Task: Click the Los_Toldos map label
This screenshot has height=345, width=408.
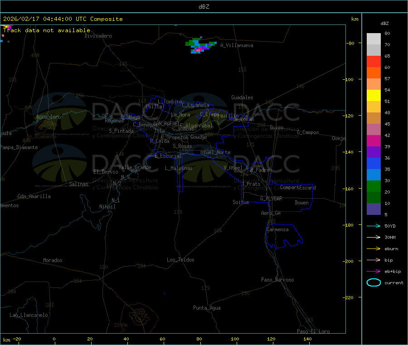Action: coord(180,260)
